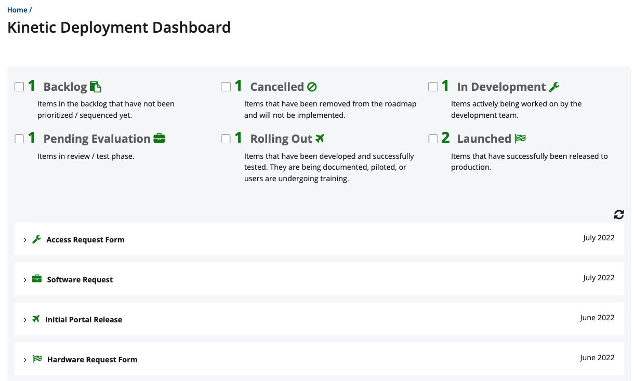Expand the Initial Portal Release entry
The height and width of the screenshot is (381, 634).
point(25,320)
